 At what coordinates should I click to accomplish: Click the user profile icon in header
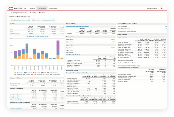(x=162, y=8)
